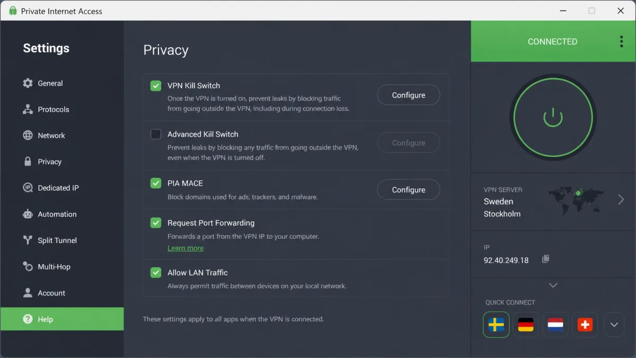Click the VPN power button
Viewport: 636px width, 358px height.
click(x=553, y=118)
